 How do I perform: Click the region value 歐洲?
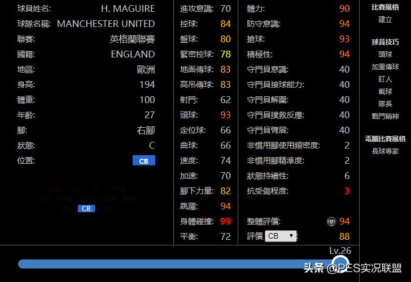(146, 70)
